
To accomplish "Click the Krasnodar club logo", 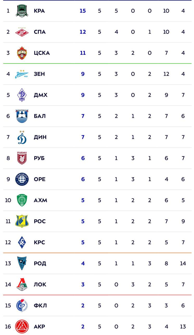I will click(x=22, y=11).
